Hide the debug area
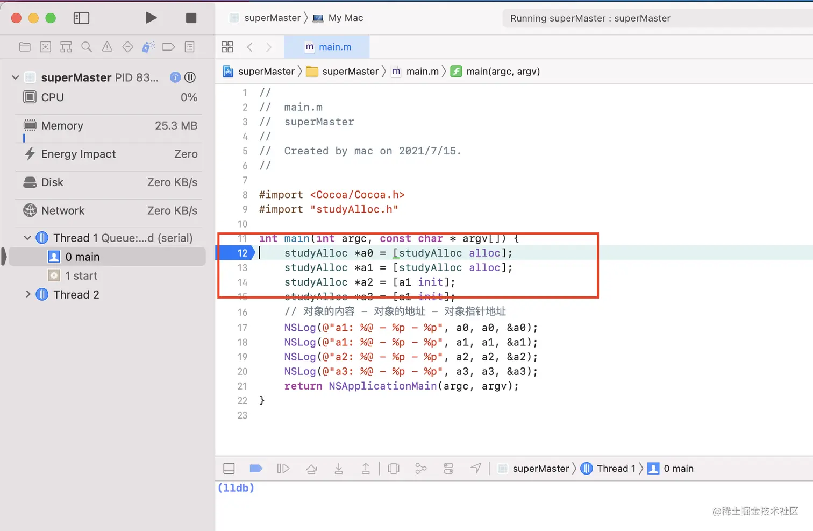 [229, 469]
